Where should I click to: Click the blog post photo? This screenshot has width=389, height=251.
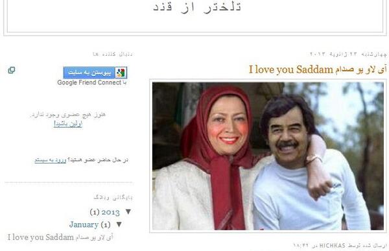(268, 156)
